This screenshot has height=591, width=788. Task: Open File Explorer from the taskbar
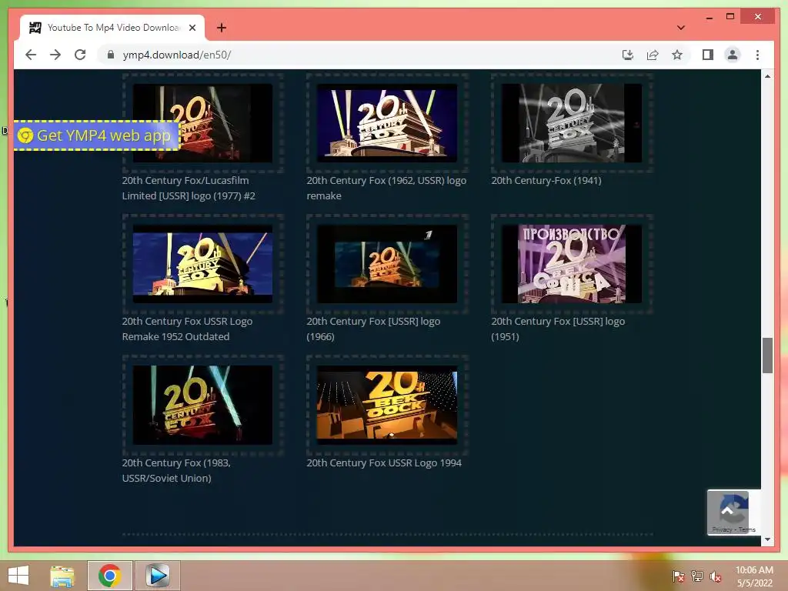tap(62, 576)
